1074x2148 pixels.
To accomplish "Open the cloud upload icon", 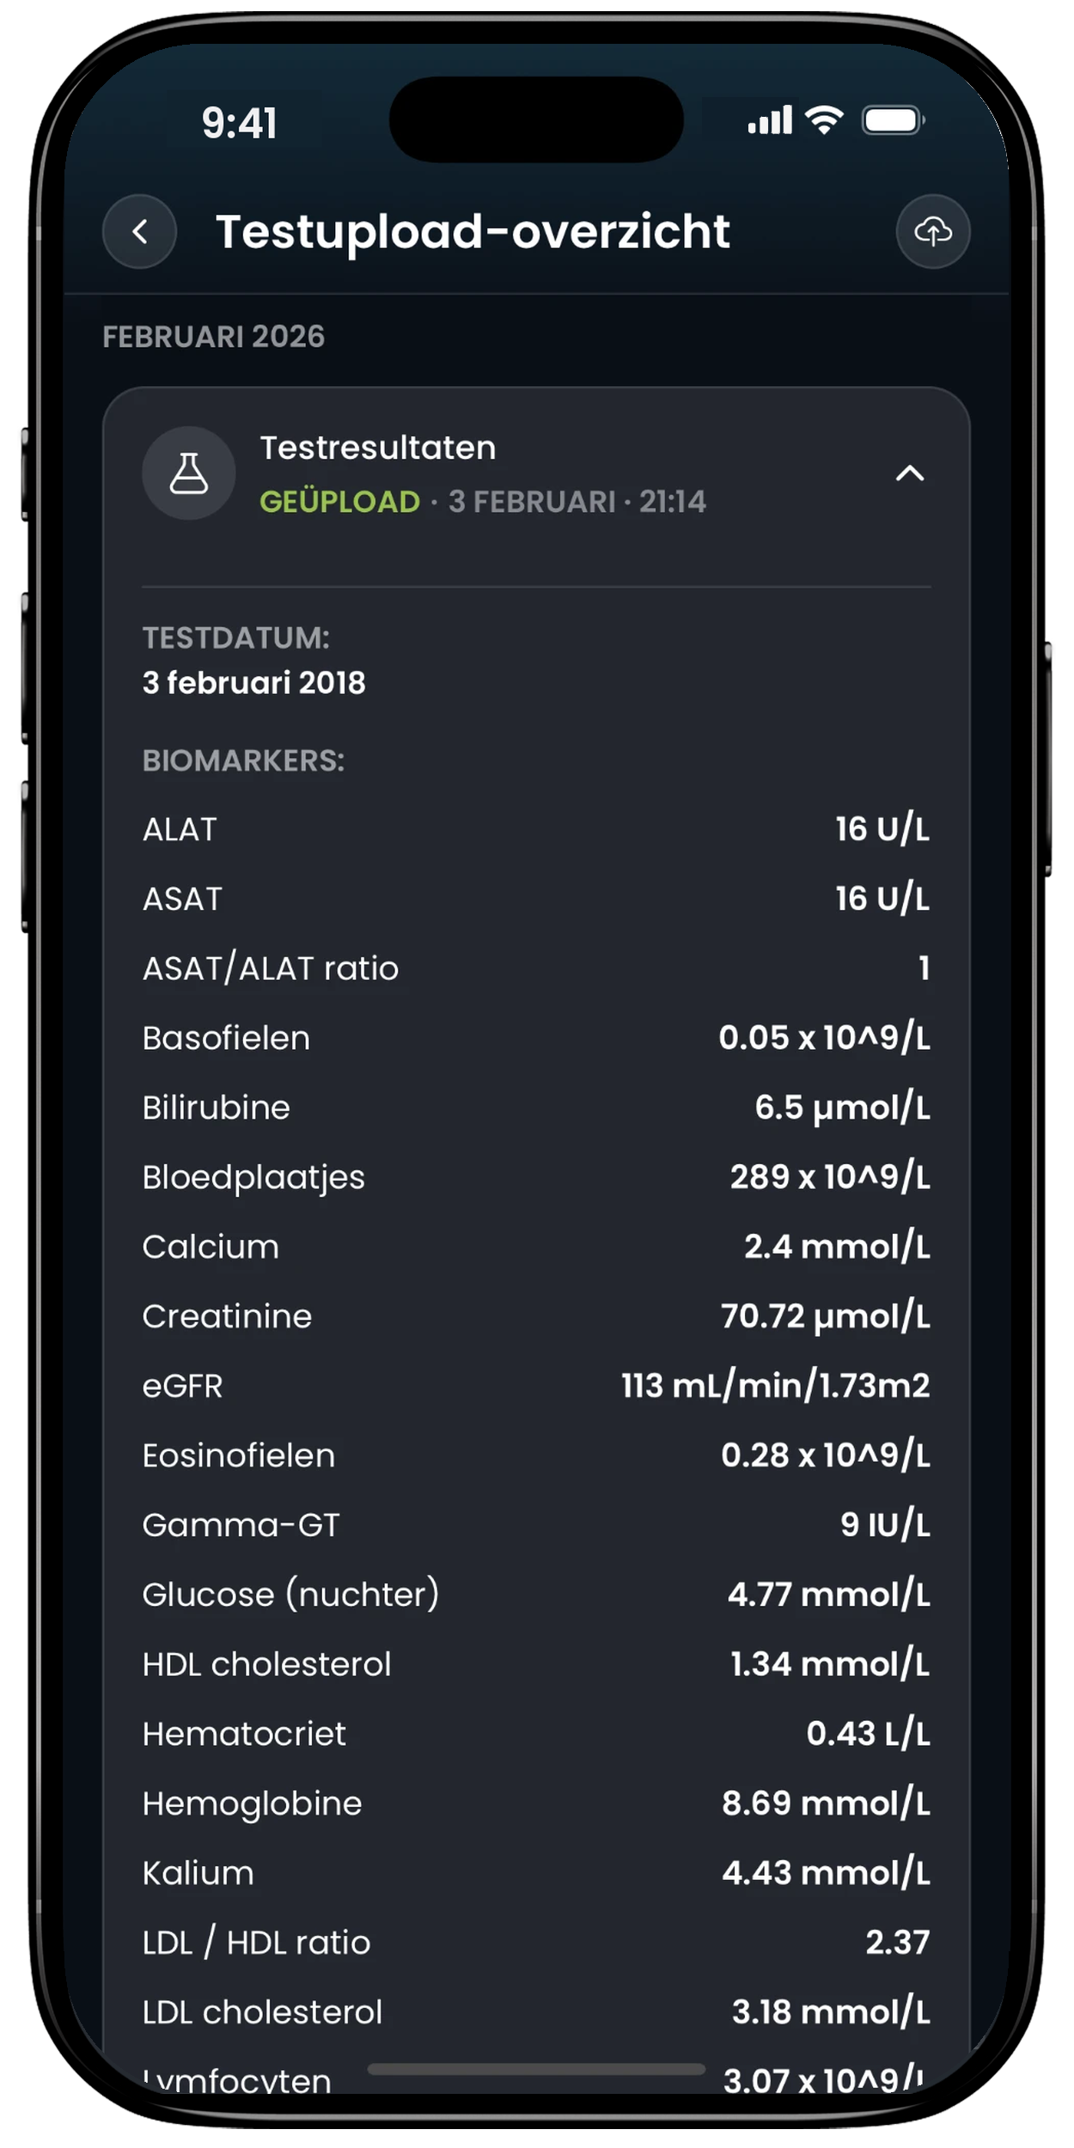I will pos(933,231).
